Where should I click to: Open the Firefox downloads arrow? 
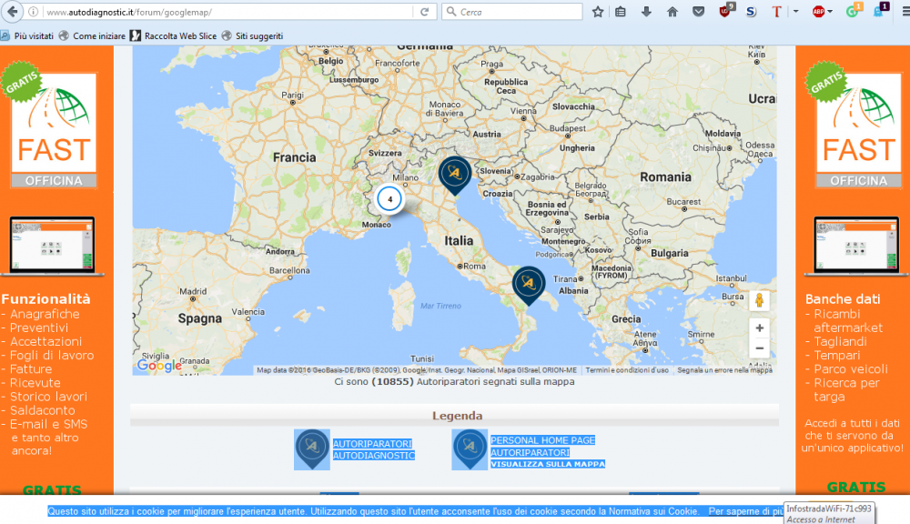pos(646,12)
